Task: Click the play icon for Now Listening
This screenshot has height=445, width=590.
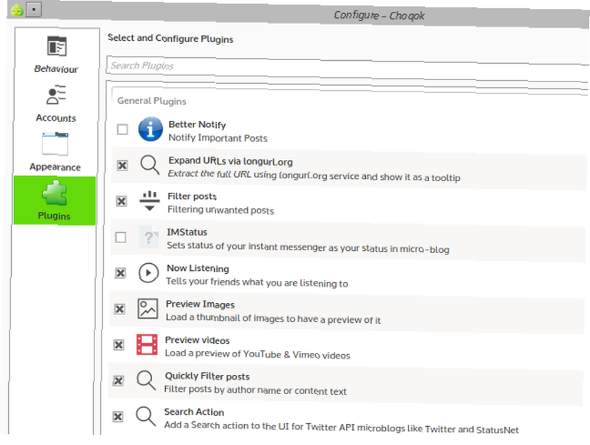Action: click(148, 273)
